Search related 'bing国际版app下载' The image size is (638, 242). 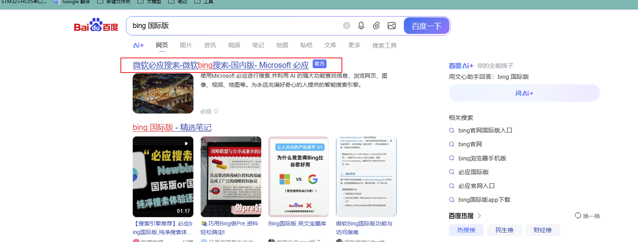click(484, 200)
